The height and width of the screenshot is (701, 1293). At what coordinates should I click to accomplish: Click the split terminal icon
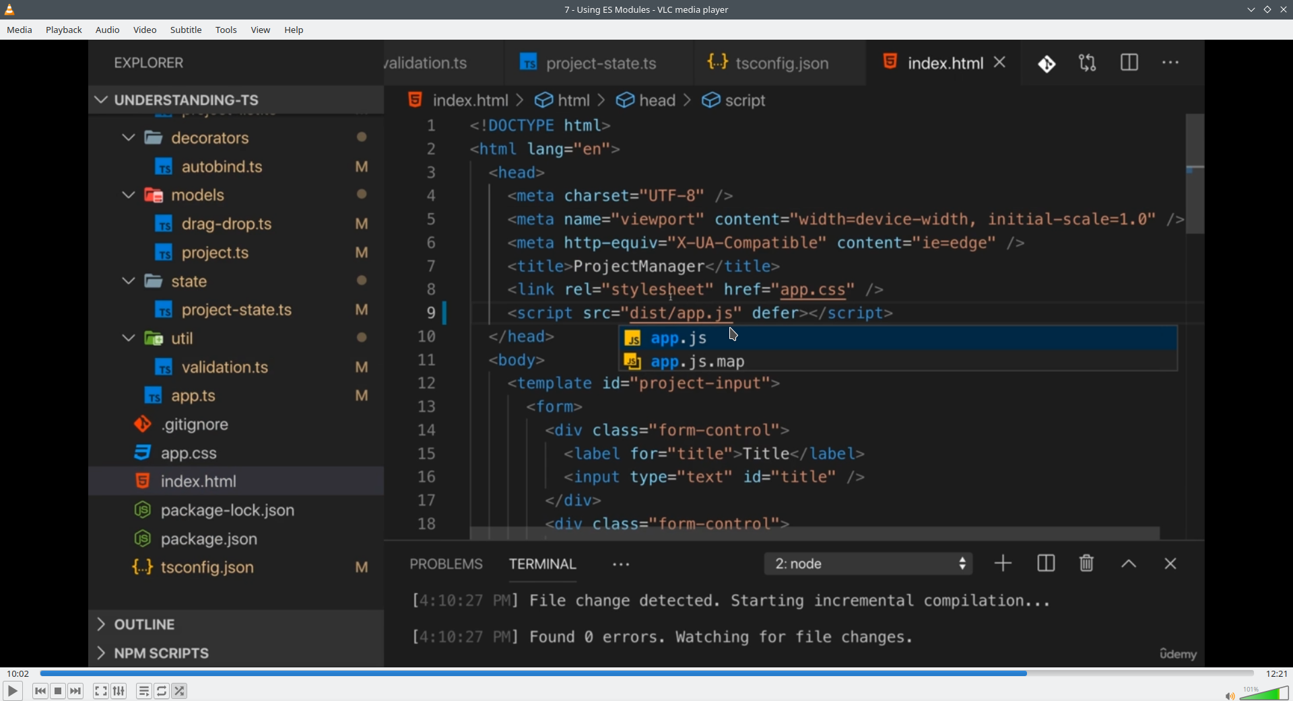[x=1046, y=563]
